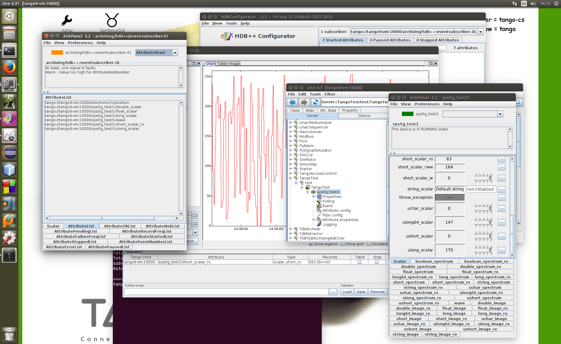This screenshot has width=561, height=344.
Task: Switch to the AttributeNokList tab
Action: (x=162, y=226)
